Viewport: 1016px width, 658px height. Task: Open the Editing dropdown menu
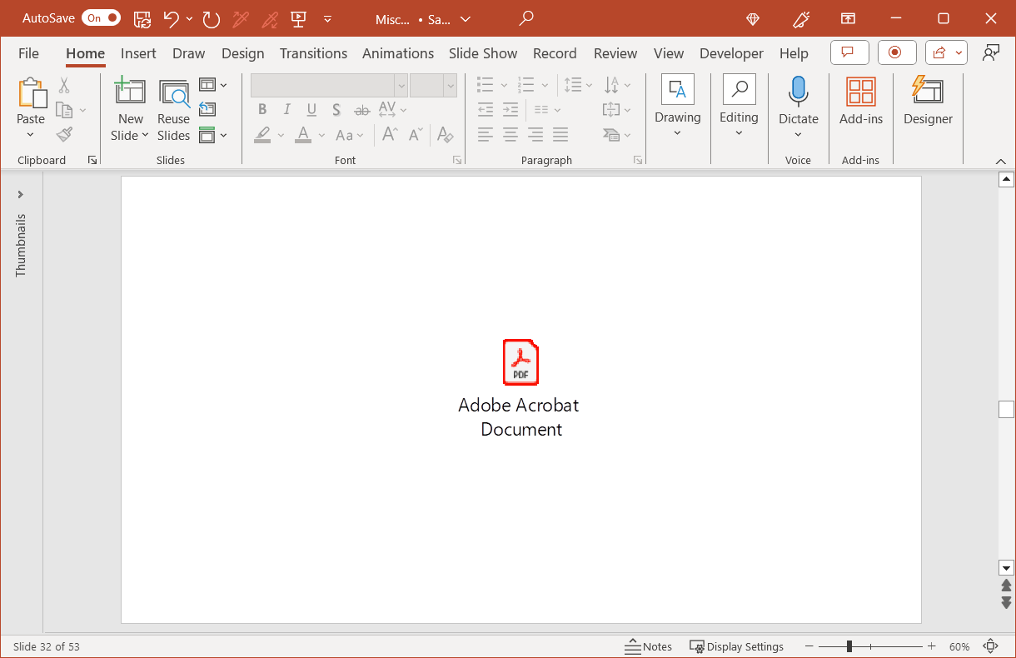coord(739,133)
